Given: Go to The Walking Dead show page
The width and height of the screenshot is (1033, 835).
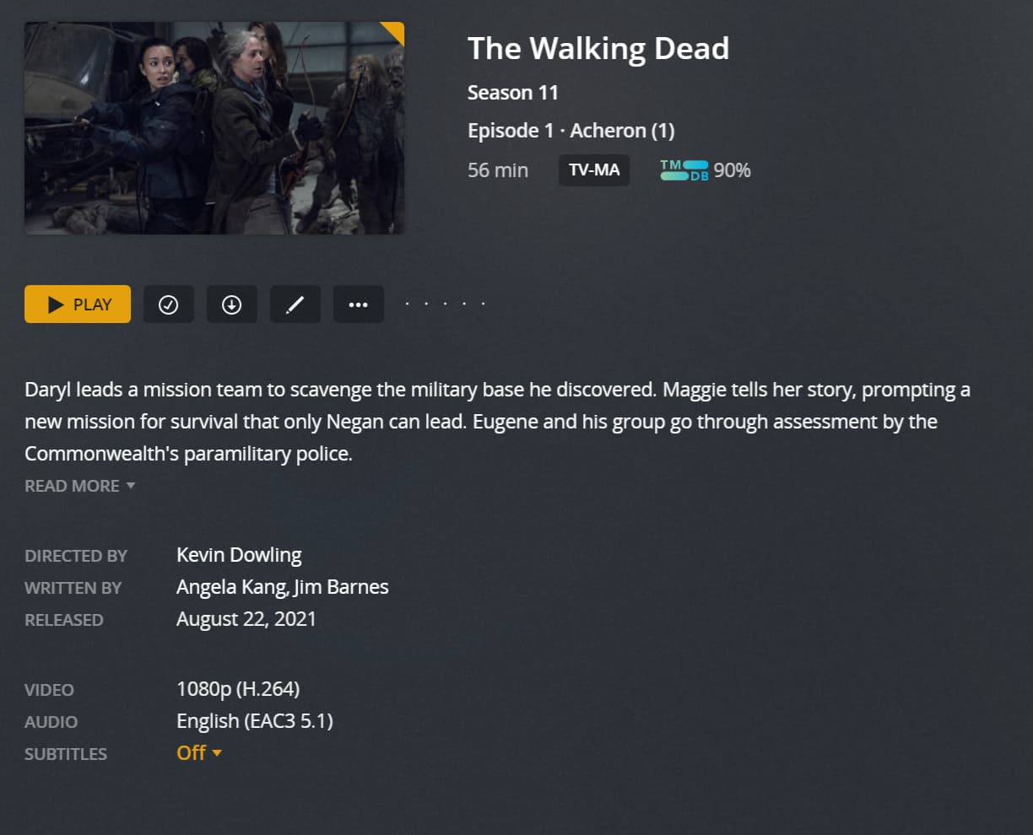Looking at the screenshot, I should click(598, 48).
